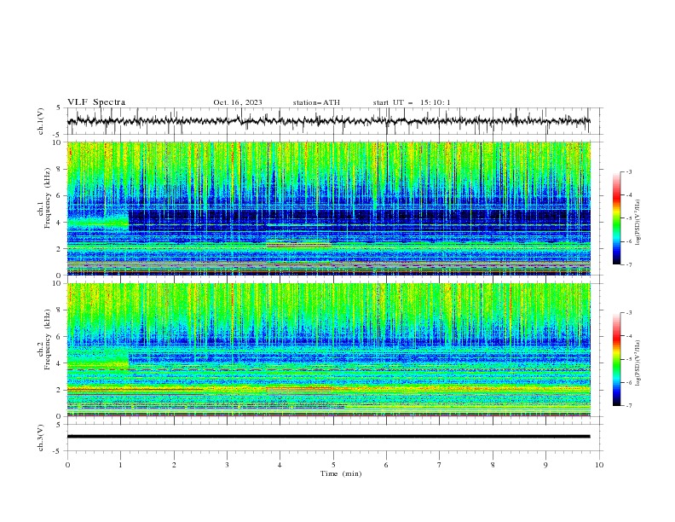Click the "Time (min)" x-axis label
This screenshot has height=522, width=675.
341,473
